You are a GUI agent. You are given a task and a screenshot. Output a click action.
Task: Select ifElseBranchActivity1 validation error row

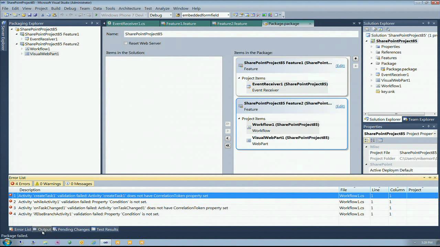(x=223, y=214)
